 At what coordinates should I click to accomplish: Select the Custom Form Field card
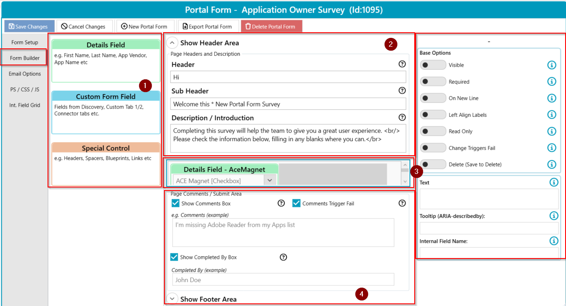[106, 112]
